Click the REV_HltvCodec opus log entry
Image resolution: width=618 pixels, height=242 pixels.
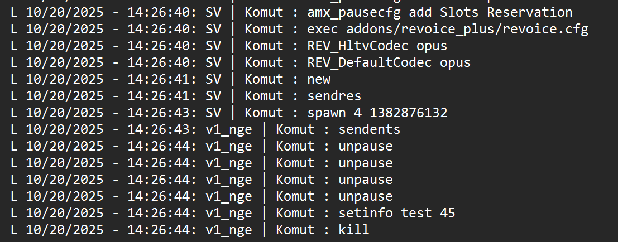click(228, 46)
